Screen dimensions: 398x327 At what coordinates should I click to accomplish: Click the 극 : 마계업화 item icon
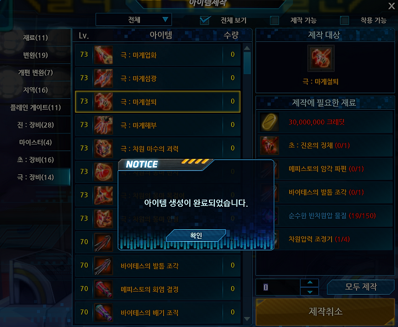pyautogui.click(x=103, y=55)
